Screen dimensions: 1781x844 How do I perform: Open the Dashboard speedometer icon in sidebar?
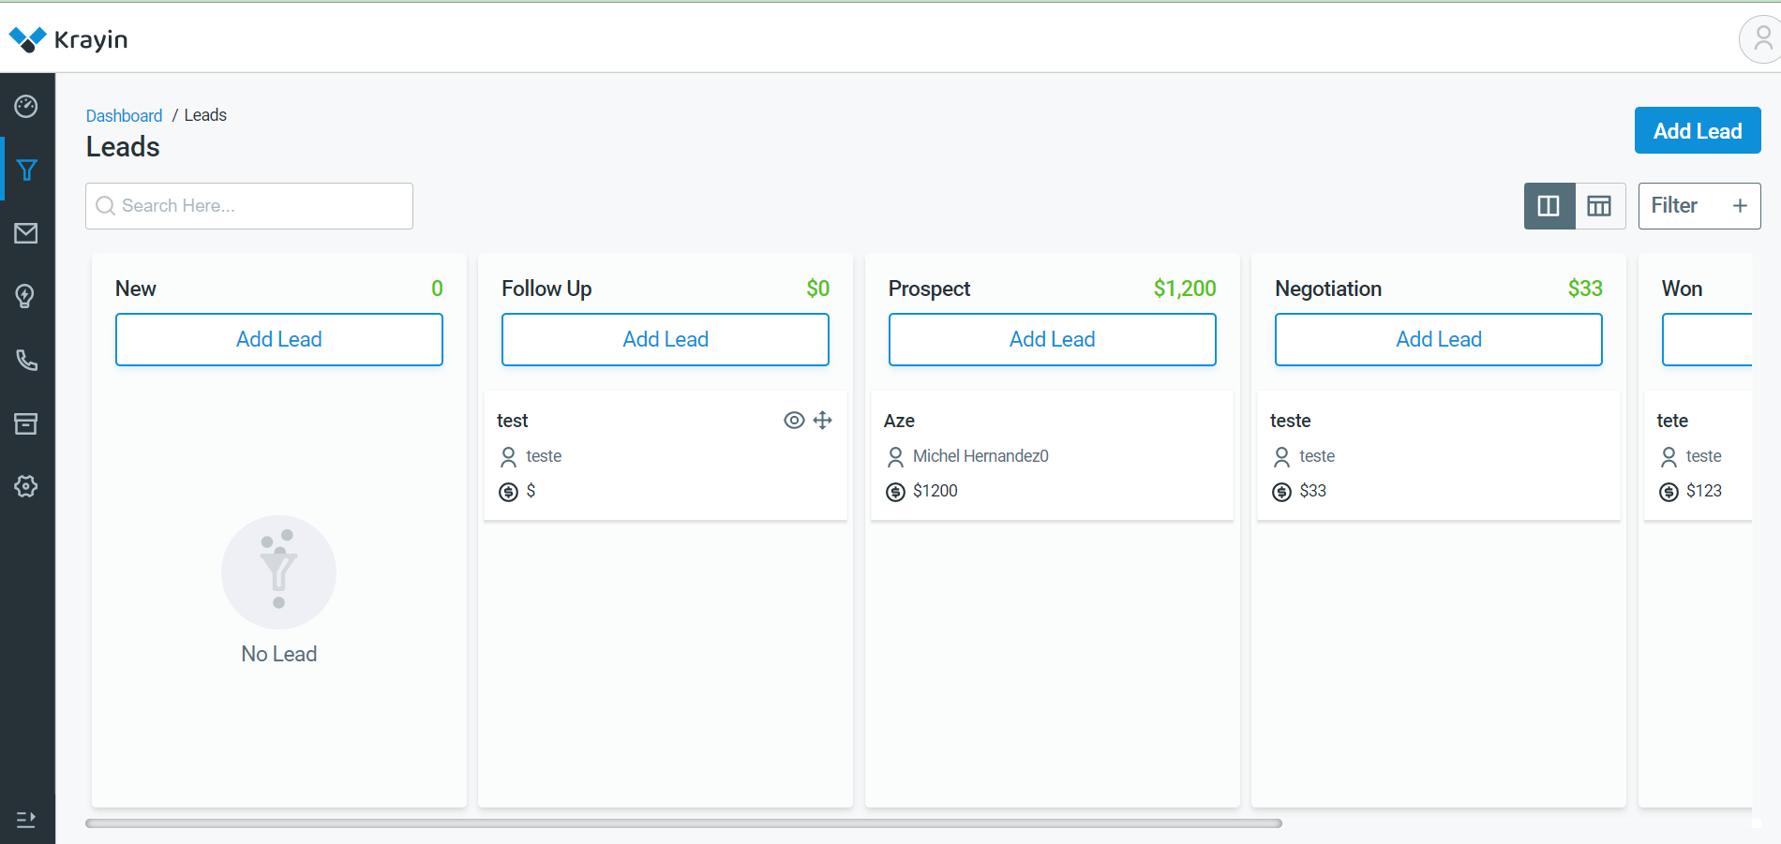tap(26, 106)
